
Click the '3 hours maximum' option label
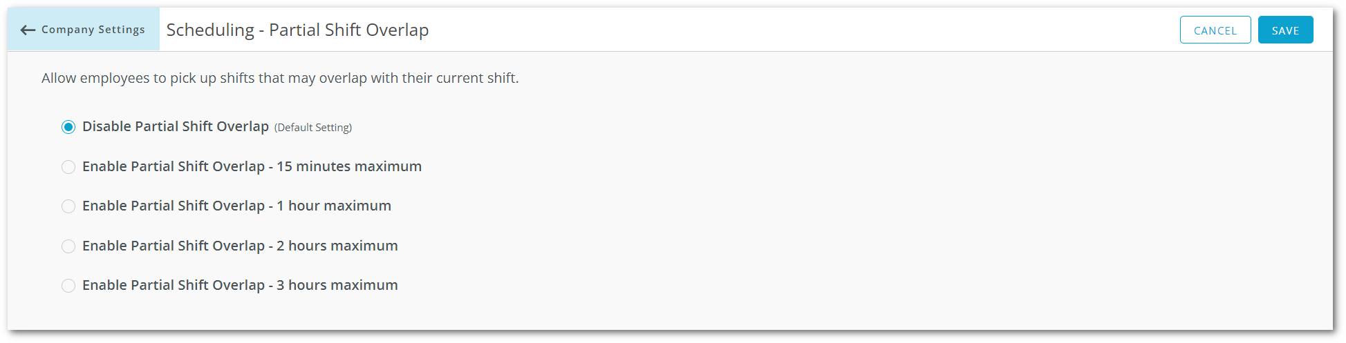pos(241,285)
